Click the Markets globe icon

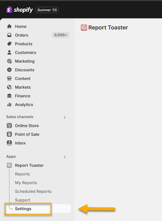coord(9,87)
